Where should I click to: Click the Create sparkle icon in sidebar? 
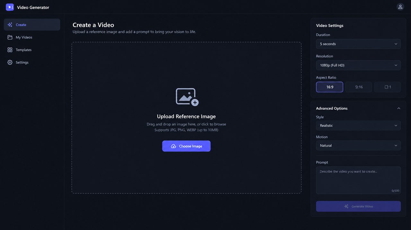click(10, 25)
